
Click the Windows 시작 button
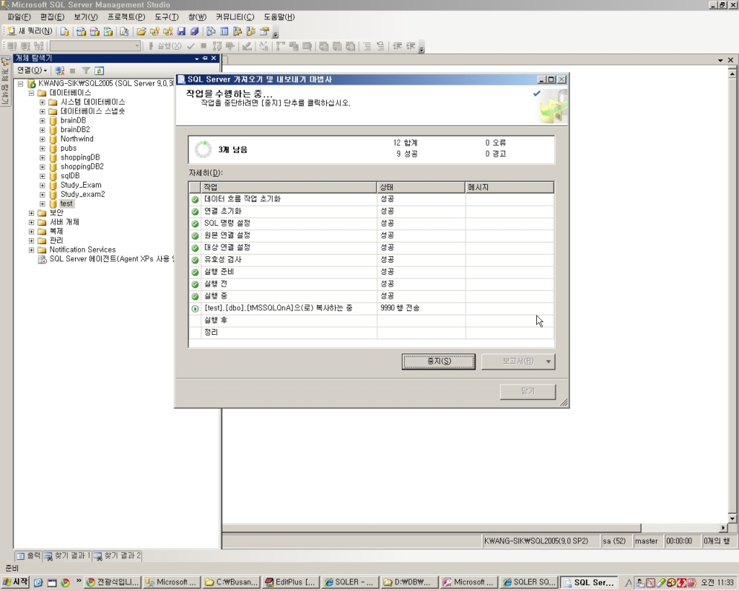point(16,582)
